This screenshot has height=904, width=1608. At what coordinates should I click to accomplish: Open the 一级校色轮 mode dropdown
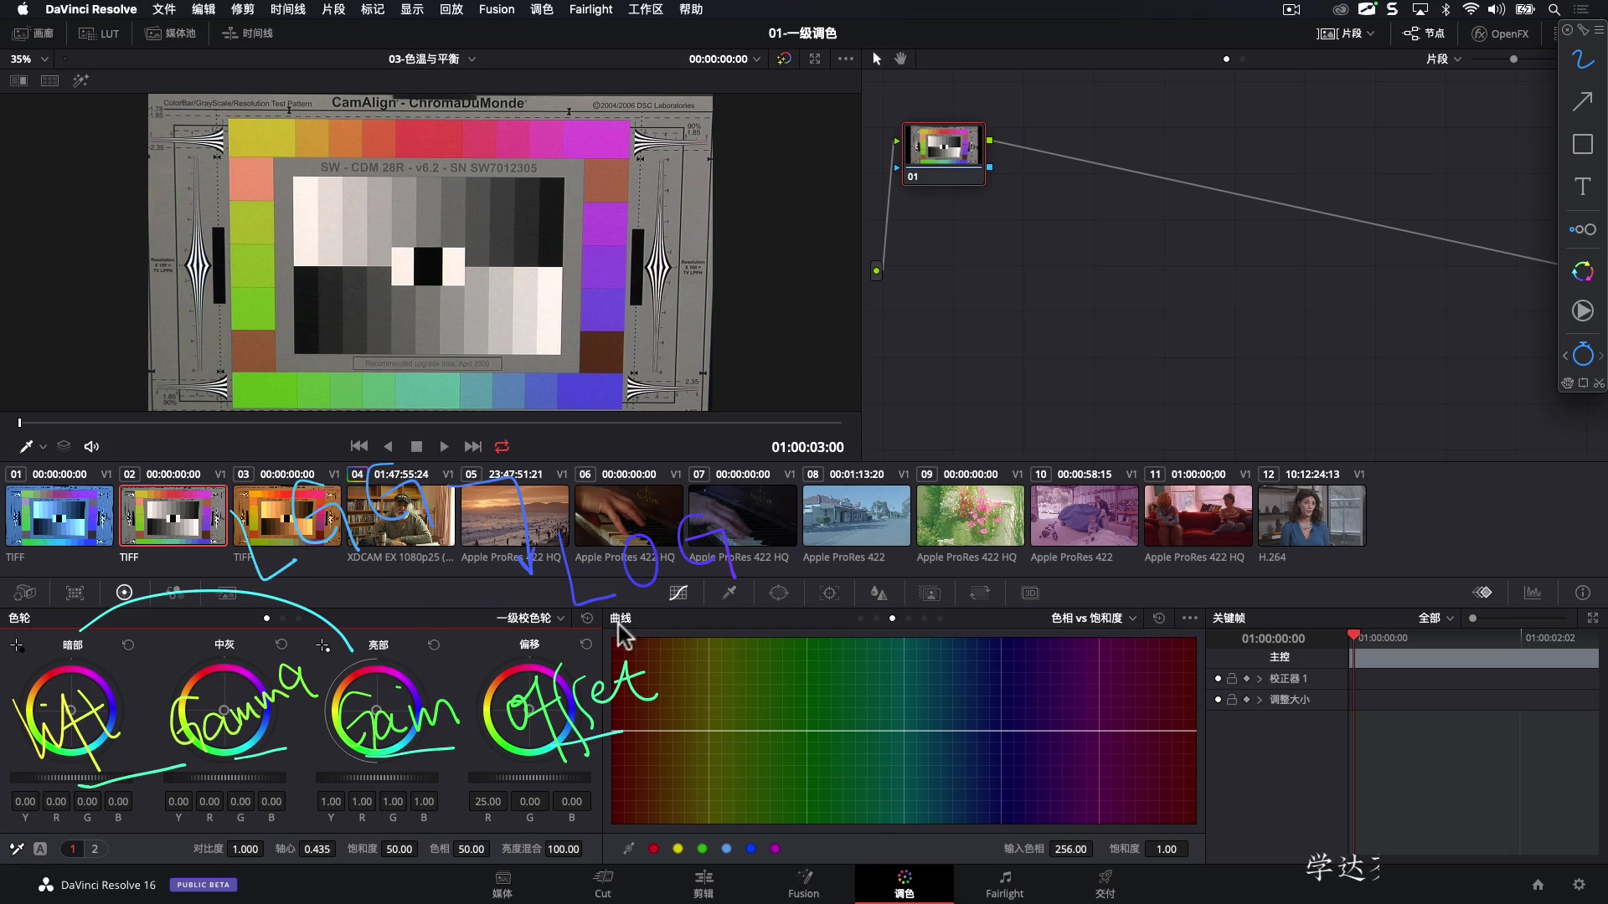pyautogui.click(x=531, y=618)
